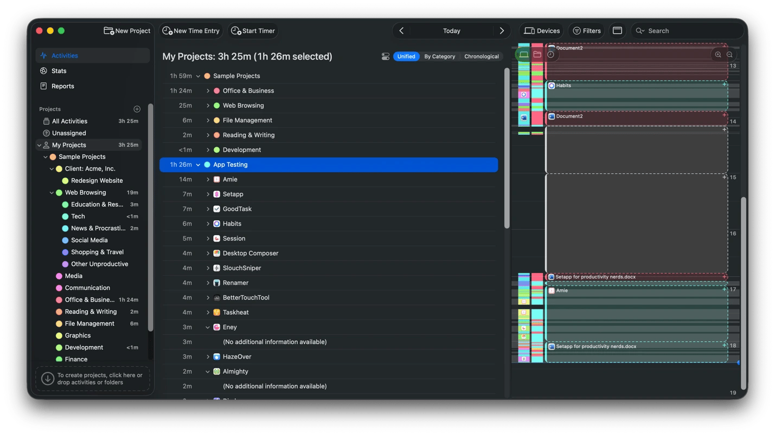
Task: Go to the previous day arrow
Action: coord(401,31)
